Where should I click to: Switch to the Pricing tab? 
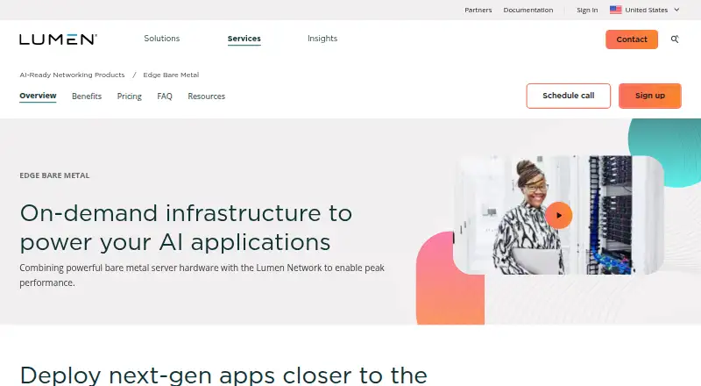129,96
